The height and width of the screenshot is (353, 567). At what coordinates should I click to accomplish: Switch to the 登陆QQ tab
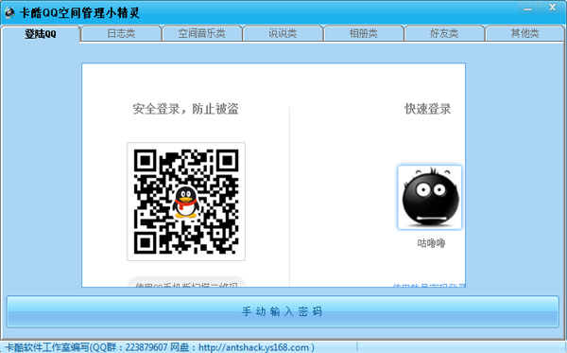click(40, 34)
